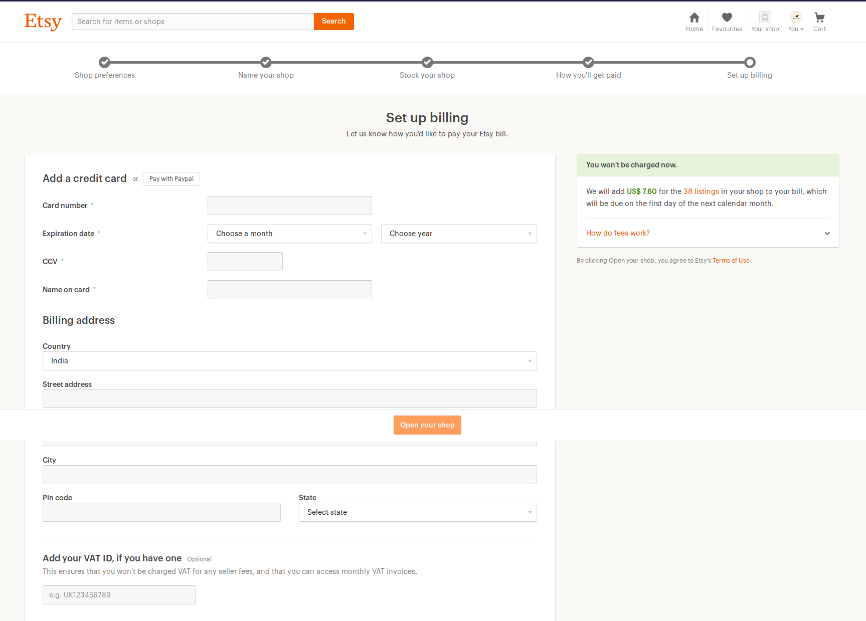Click the Set up billing heading
Image resolution: width=866 pixels, height=621 pixels.
click(x=427, y=118)
